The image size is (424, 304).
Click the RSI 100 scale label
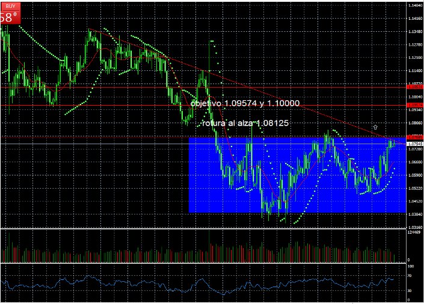tap(411, 266)
